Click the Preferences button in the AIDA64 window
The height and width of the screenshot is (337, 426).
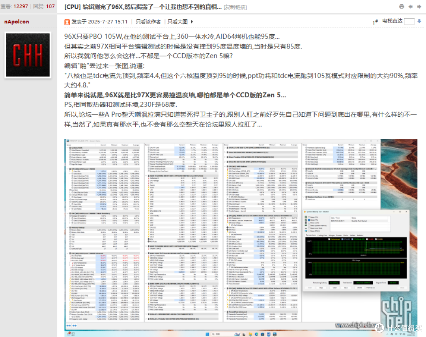(x=371, y=288)
